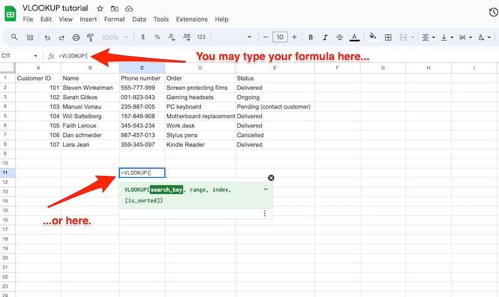499x297 pixels.
Task: Open the text color picker
Action: (x=354, y=37)
